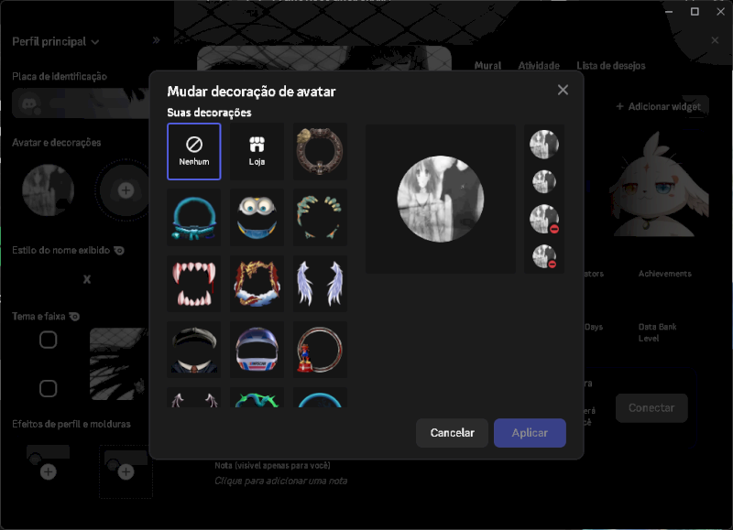Viewport: 733px width, 530px height.
Task: Click the double-chevron collapse sidebar icon
Action: pos(156,40)
